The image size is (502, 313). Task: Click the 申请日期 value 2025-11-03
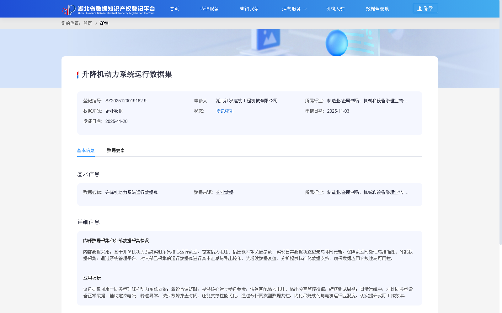pyautogui.click(x=338, y=111)
